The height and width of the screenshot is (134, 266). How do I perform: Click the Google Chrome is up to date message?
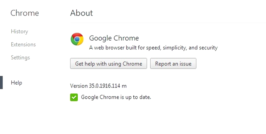pos(116,97)
